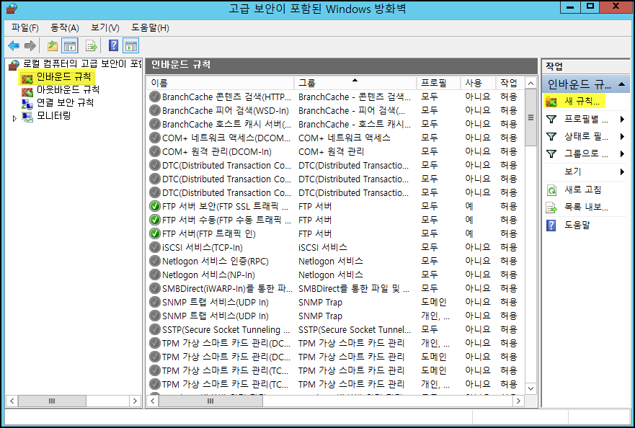Click the export icon beside 목록 내보내기

pyautogui.click(x=551, y=208)
